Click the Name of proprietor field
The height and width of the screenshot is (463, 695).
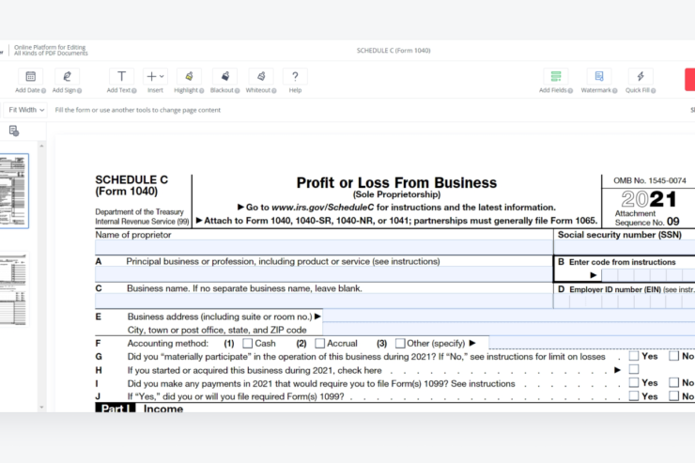(x=324, y=247)
